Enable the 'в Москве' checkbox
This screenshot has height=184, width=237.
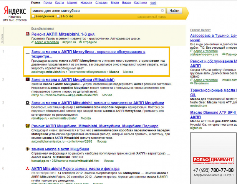(58, 16)
